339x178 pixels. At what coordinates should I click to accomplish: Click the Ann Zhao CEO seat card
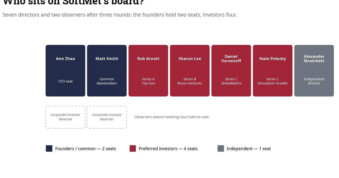point(65,71)
